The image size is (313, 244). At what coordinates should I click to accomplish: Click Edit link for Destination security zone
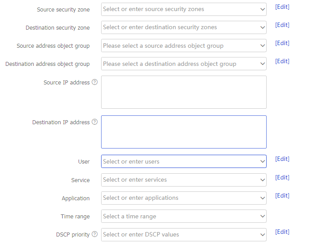coord(282,25)
